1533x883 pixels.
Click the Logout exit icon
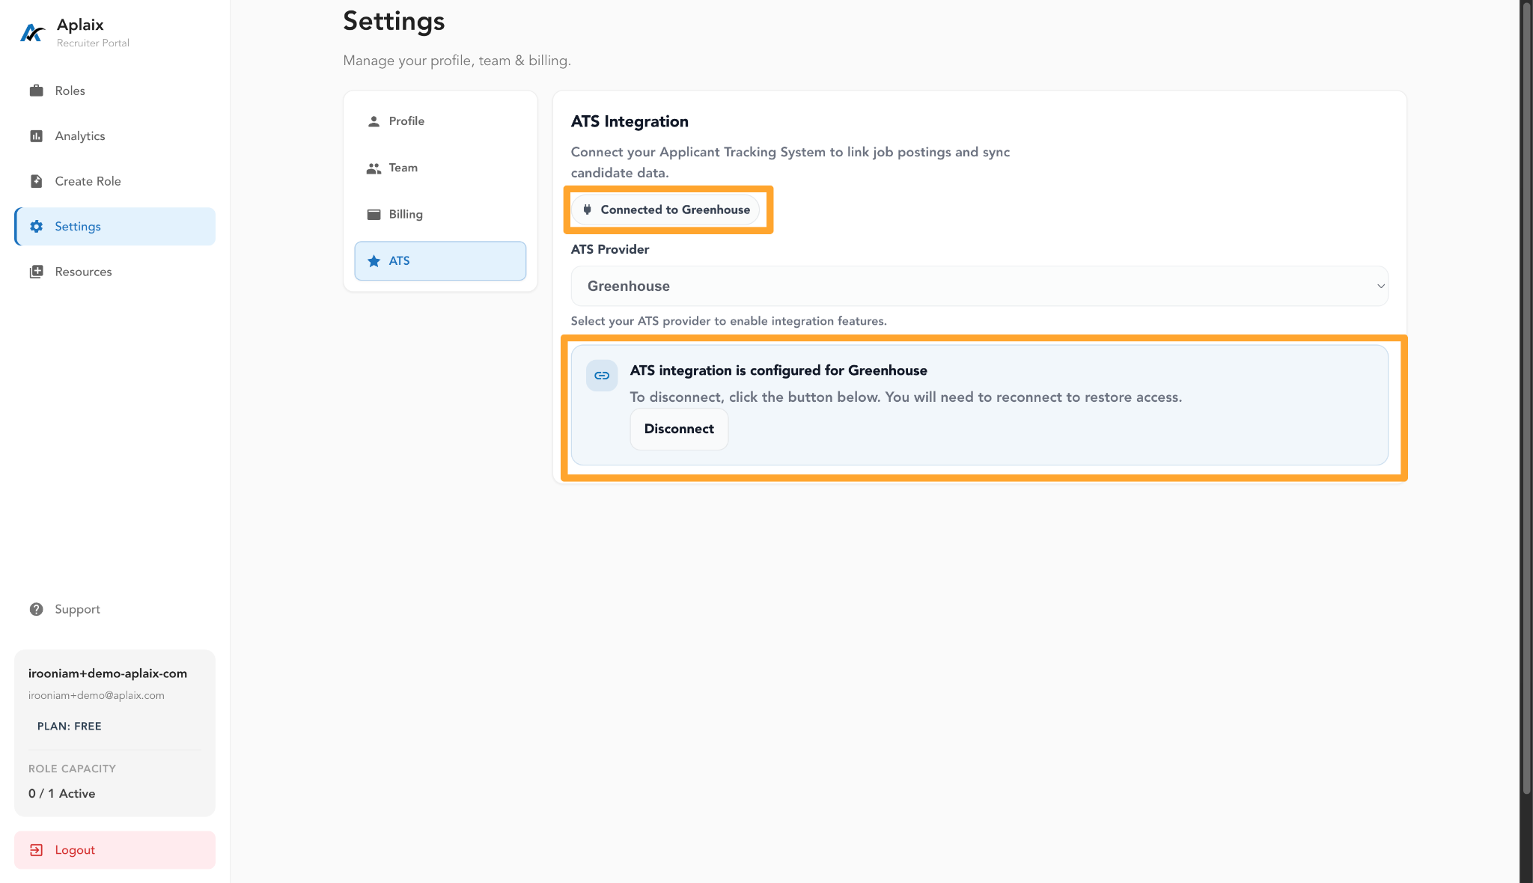pos(36,850)
